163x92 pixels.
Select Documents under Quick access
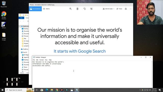pos(25,33)
